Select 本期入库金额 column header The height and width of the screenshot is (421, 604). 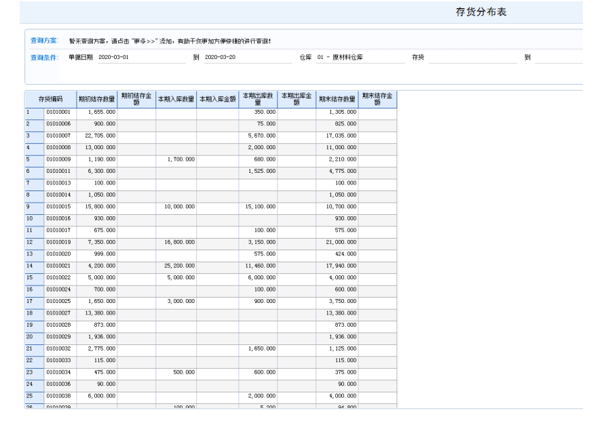218,99
